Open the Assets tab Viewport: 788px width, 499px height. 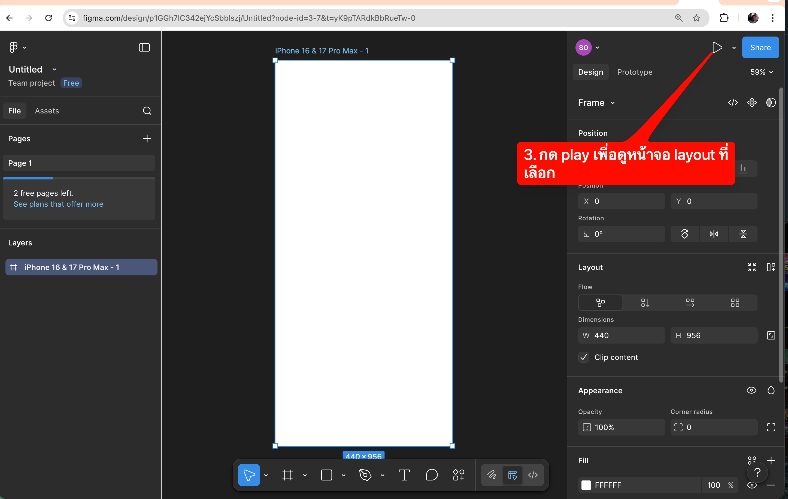47,111
